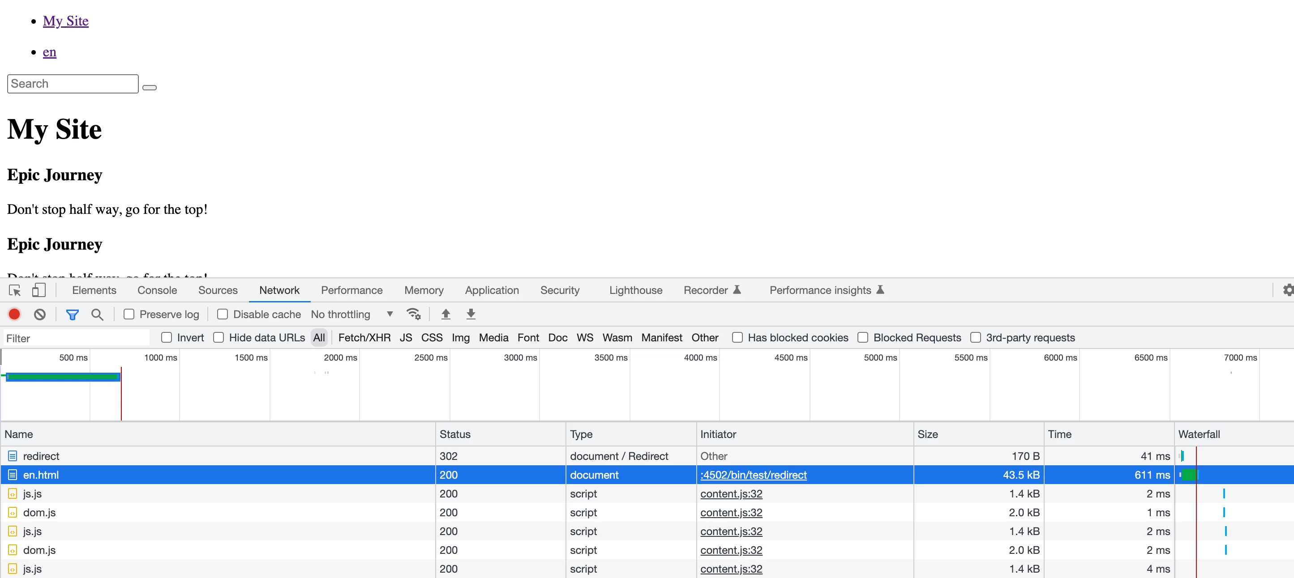Open the No throttling dropdown

tap(351, 314)
